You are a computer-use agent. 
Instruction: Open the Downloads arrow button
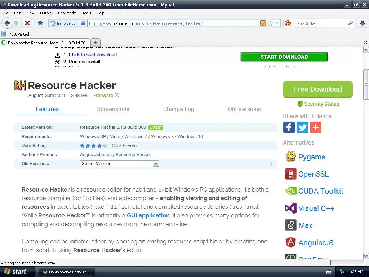click(363, 23)
